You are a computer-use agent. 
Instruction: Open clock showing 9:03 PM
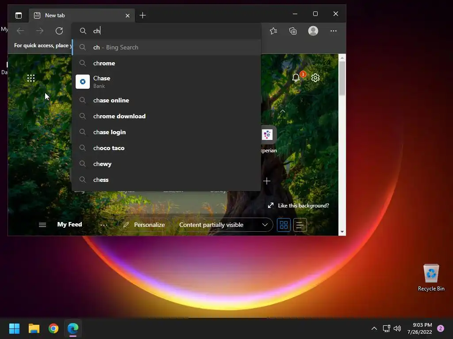coord(419,328)
